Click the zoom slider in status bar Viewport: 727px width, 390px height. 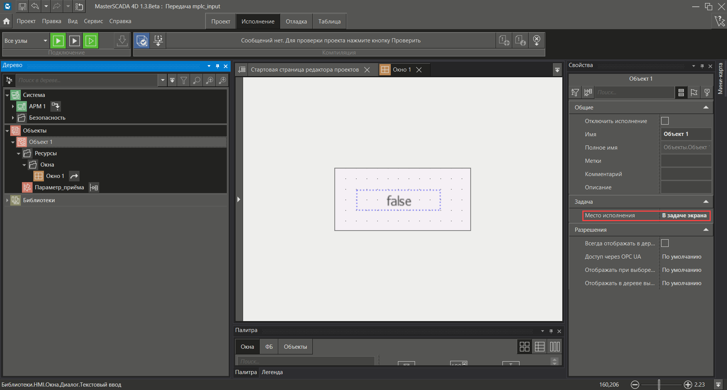click(x=659, y=384)
